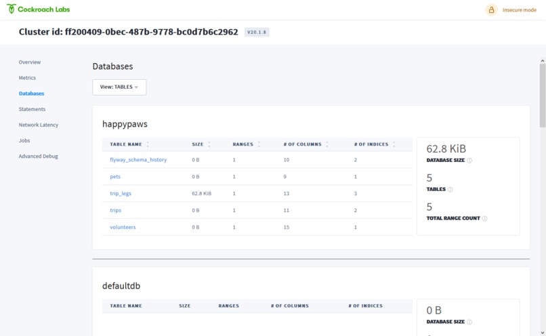Click the Total Range Count info icon
The height and width of the screenshot is (336, 546).
point(485,218)
